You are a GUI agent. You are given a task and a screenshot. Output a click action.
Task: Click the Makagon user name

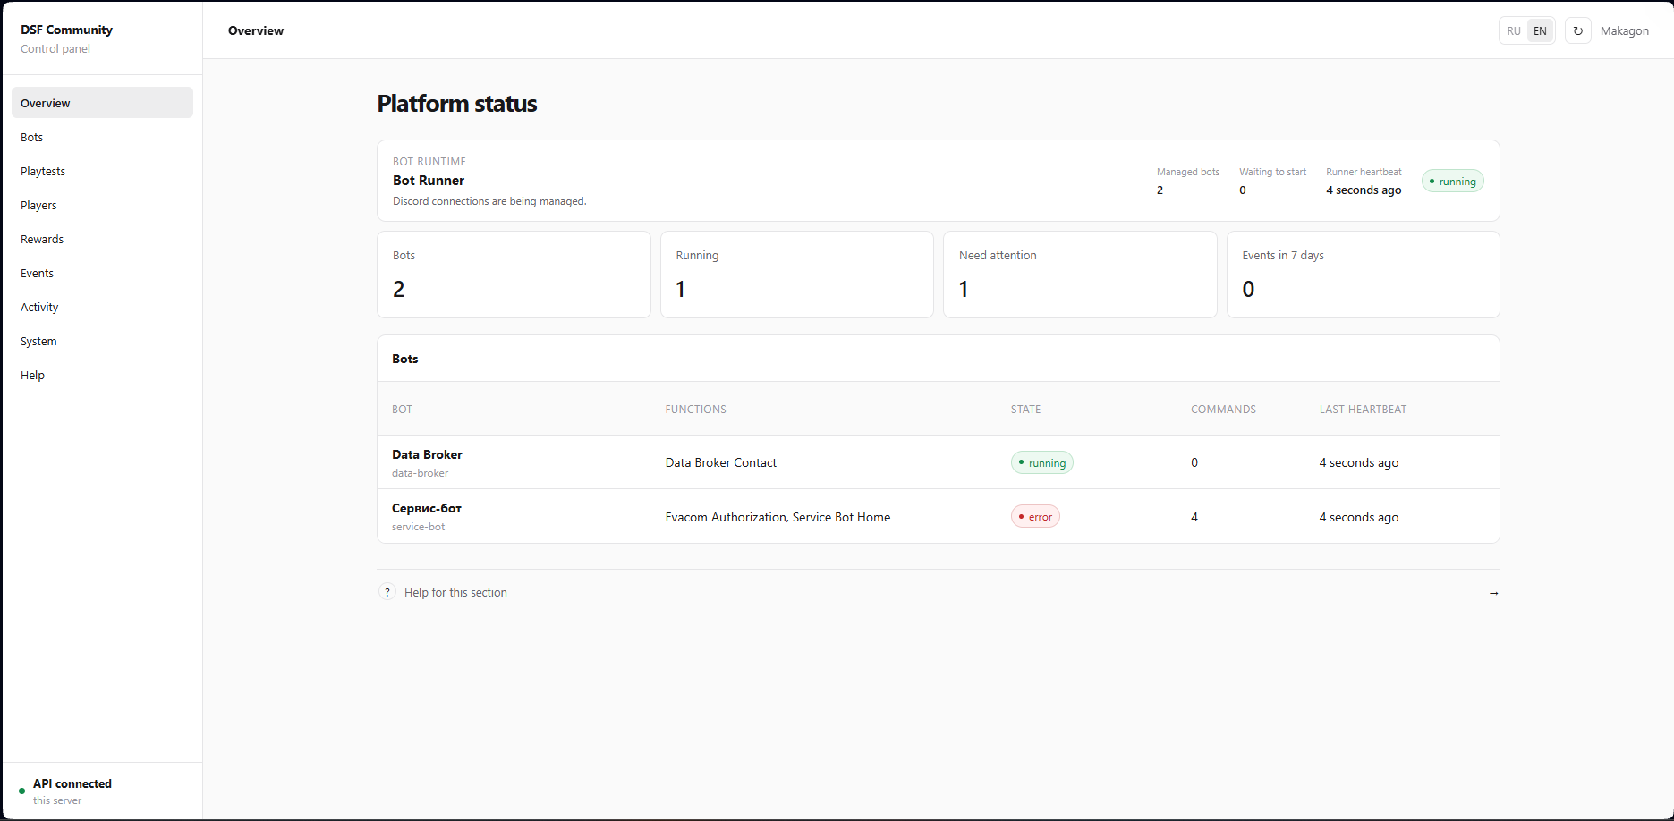(x=1624, y=30)
